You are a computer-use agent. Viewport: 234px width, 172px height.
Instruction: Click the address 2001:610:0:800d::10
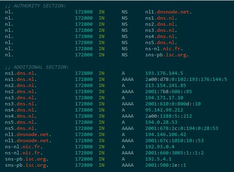[x=173, y=104]
